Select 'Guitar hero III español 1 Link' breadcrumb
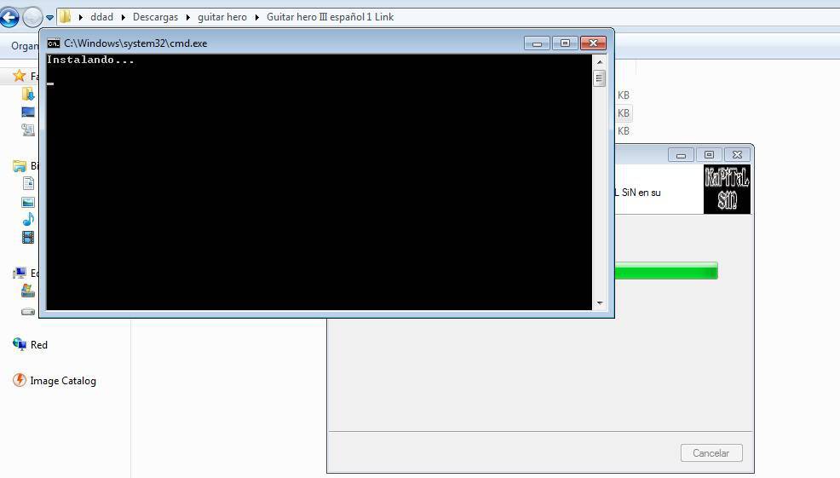 tap(330, 17)
